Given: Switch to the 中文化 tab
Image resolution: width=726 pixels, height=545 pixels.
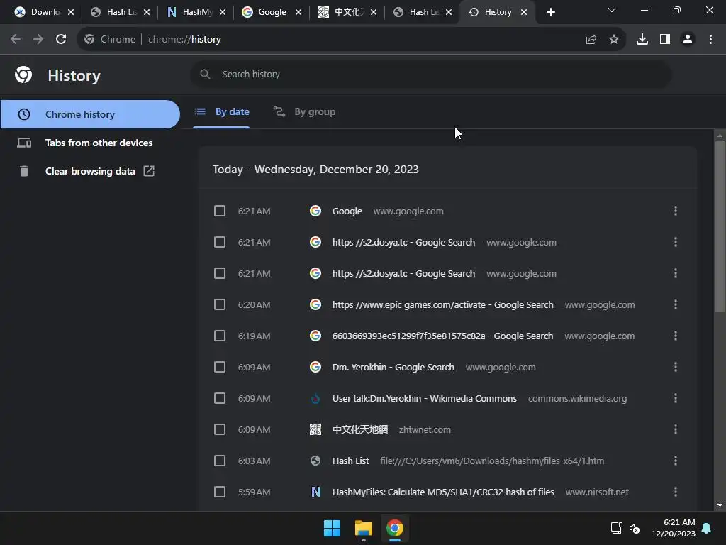Looking at the screenshot, I should click(347, 12).
